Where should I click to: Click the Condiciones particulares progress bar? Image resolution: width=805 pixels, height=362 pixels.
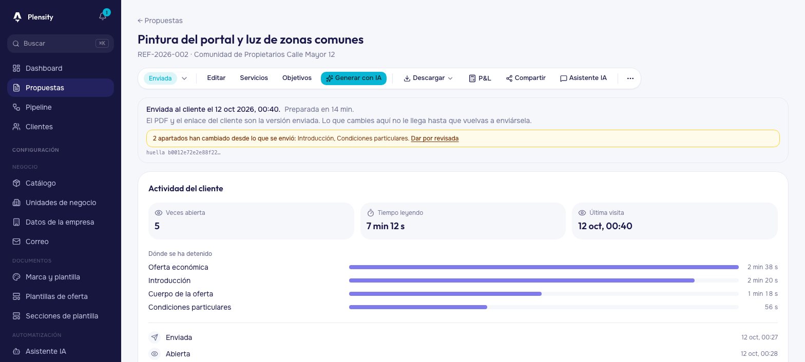point(544,307)
